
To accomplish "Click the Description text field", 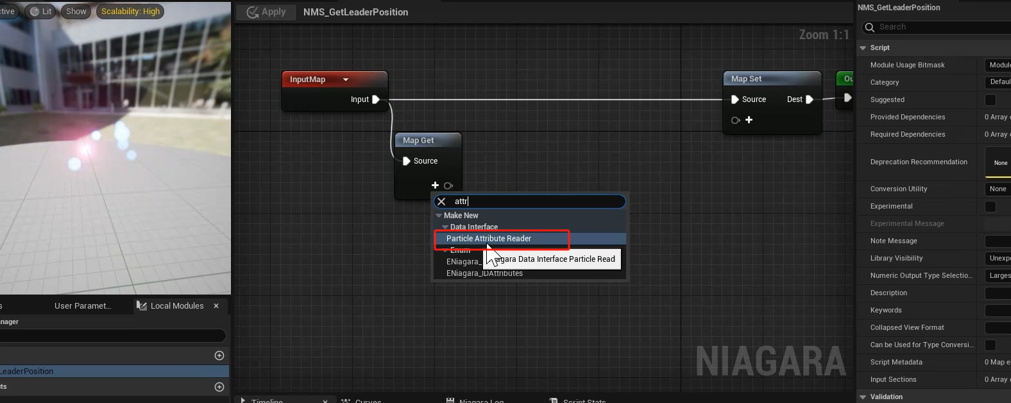I will coord(998,293).
